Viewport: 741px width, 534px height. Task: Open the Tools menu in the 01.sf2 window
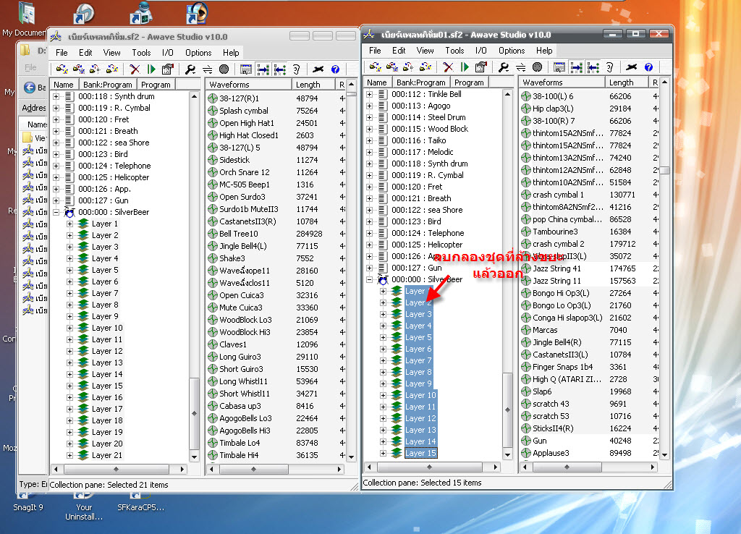454,51
